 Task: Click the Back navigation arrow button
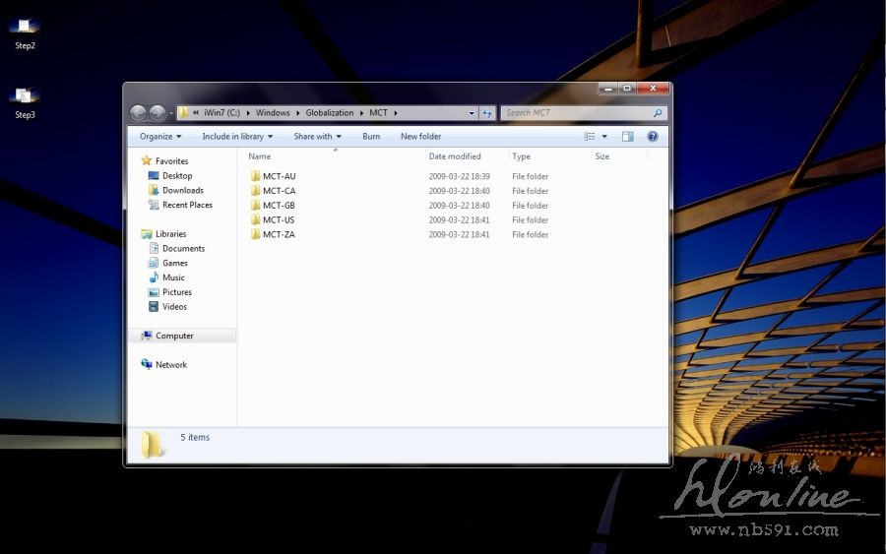coord(138,113)
